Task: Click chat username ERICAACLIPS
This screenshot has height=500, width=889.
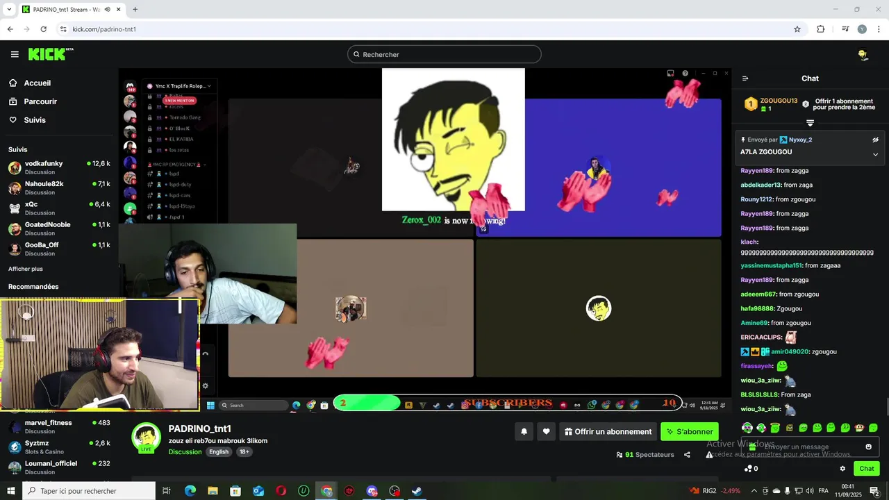Action: pyautogui.click(x=761, y=337)
